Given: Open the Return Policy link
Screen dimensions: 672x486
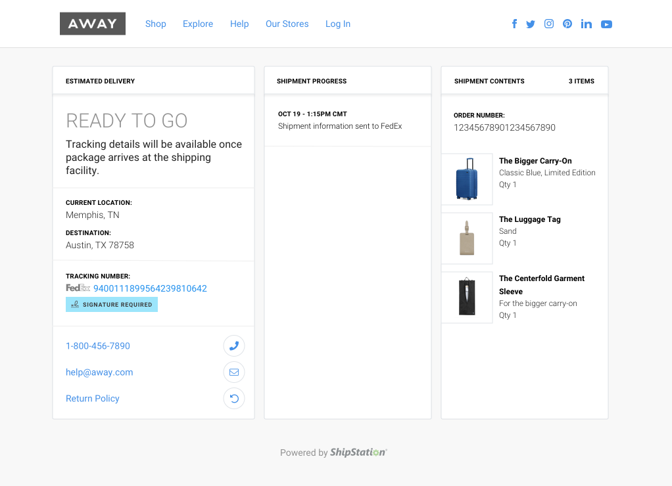Looking at the screenshot, I should point(93,399).
